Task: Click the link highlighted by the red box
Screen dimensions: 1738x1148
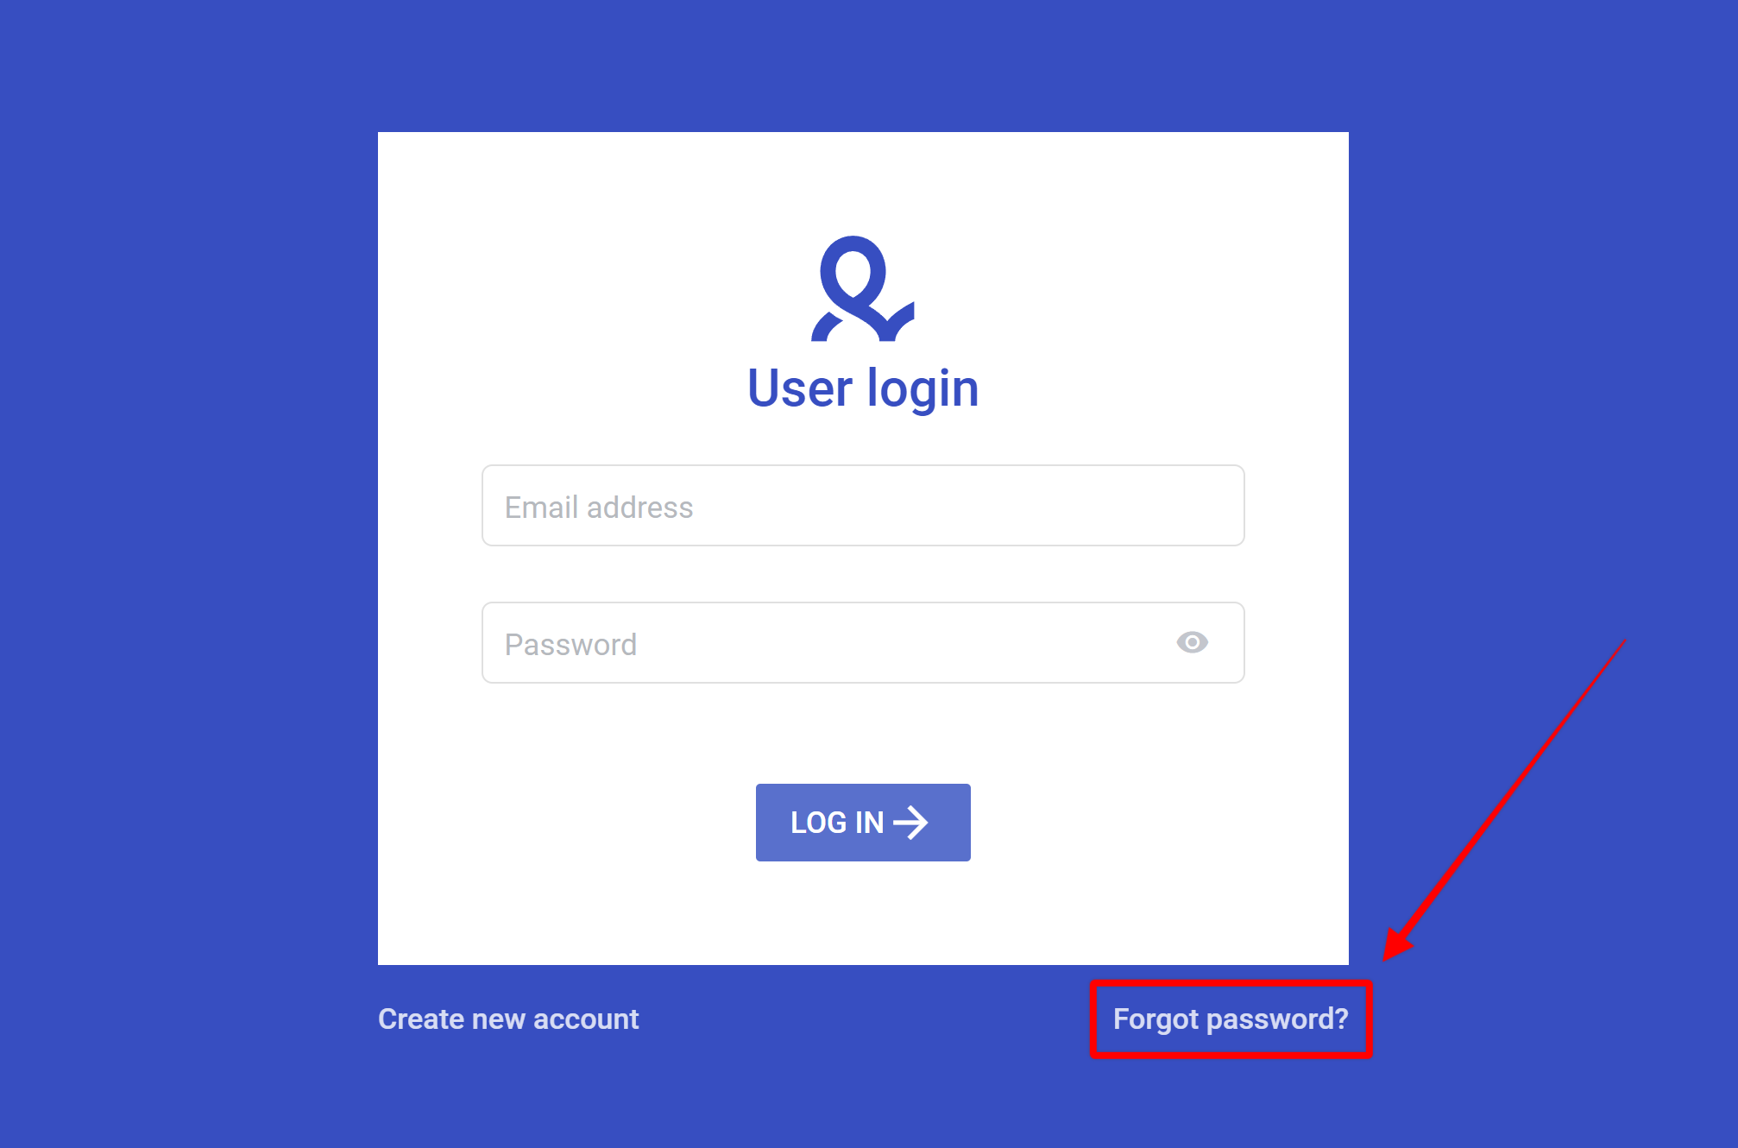Action: (1231, 1019)
